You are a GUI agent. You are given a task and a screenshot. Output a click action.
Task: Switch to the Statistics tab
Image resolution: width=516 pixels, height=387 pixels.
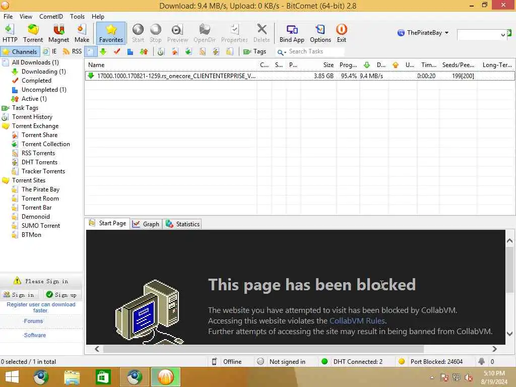pos(183,224)
